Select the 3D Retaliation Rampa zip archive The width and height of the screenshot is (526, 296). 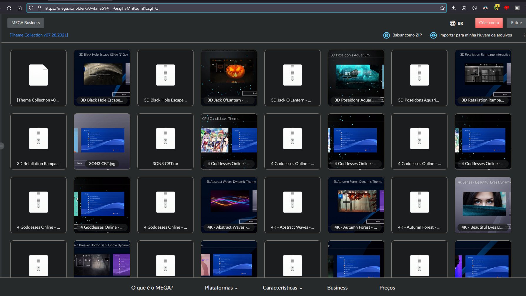(39, 142)
